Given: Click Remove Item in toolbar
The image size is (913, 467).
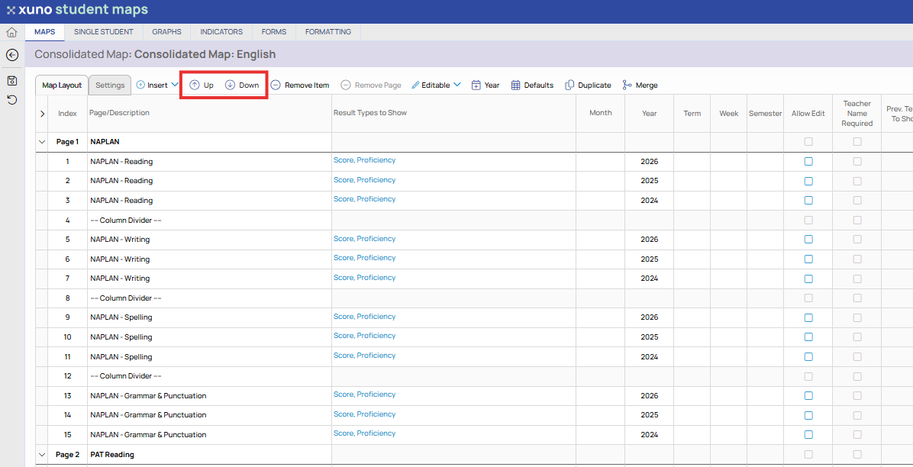Looking at the screenshot, I should (x=300, y=85).
